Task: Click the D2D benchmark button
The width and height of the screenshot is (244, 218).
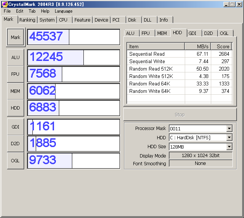Action: (x=15, y=144)
